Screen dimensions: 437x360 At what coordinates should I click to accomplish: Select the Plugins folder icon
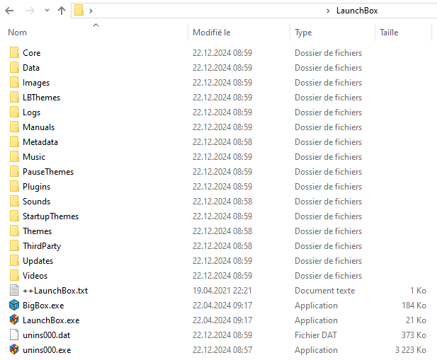pyautogui.click(x=14, y=186)
